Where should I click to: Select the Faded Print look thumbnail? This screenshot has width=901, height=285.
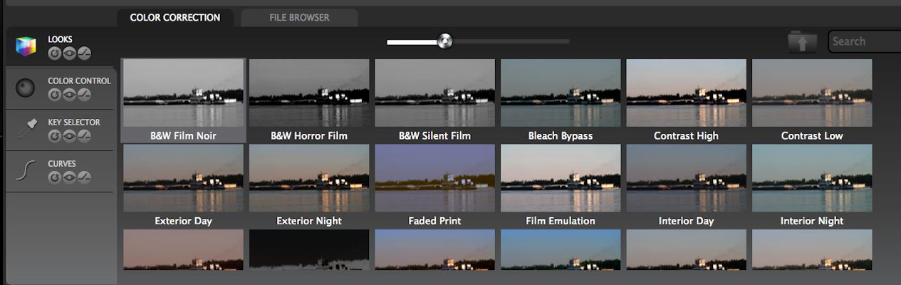click(x=434, y=178)
